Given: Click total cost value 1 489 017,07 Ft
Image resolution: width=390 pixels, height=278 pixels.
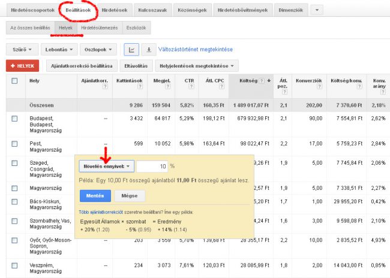Looking at the screenshot, I should (x=251, y=105).
